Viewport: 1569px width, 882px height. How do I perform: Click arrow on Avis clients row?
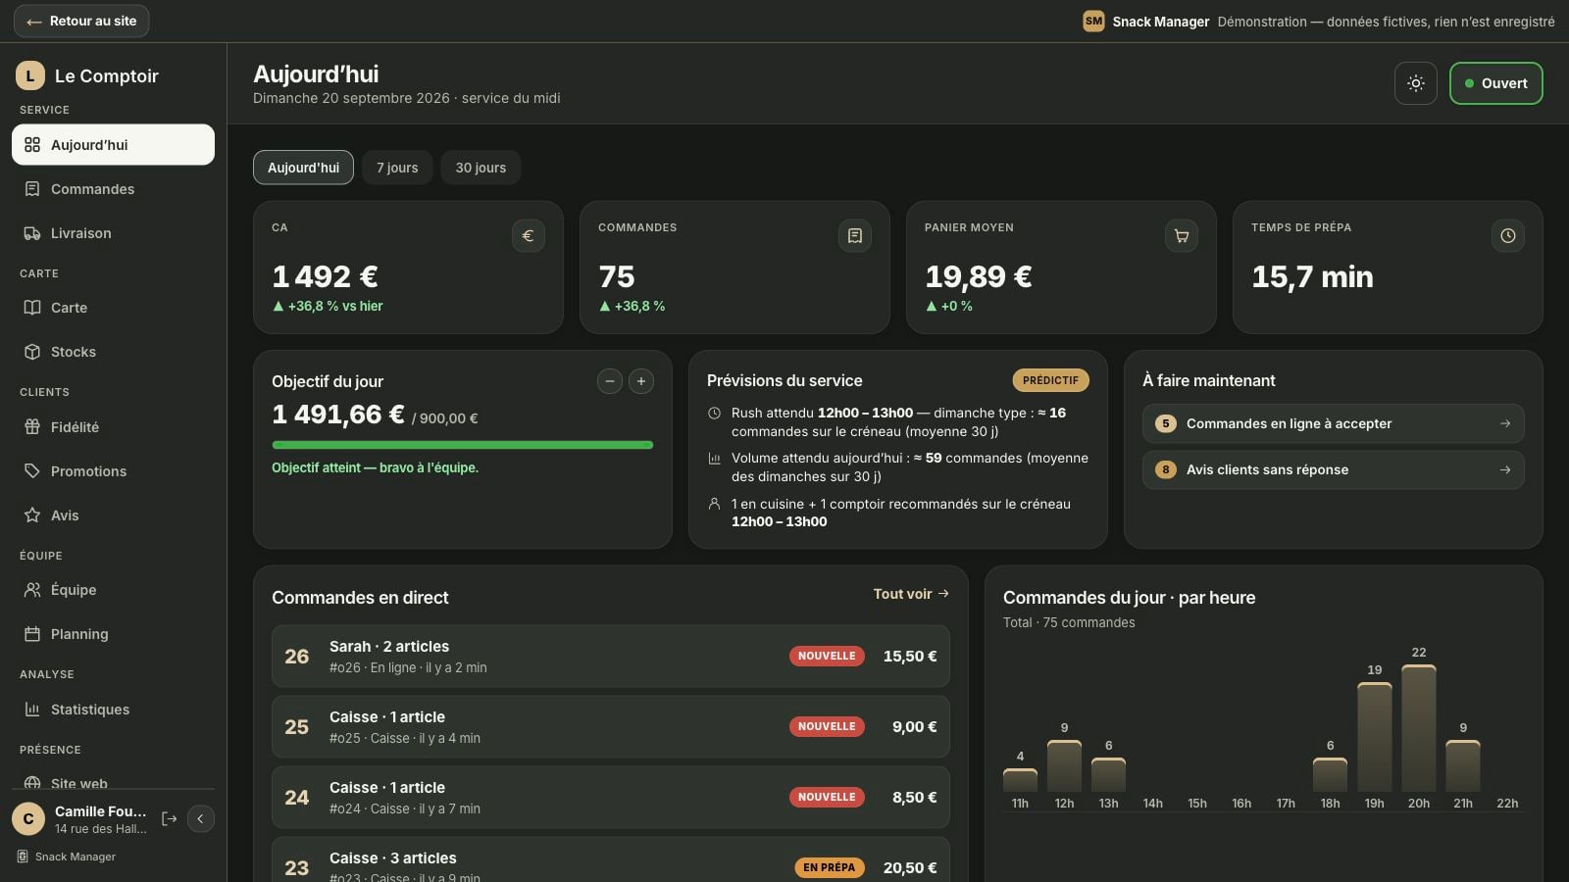click(x=1505, y=469)
